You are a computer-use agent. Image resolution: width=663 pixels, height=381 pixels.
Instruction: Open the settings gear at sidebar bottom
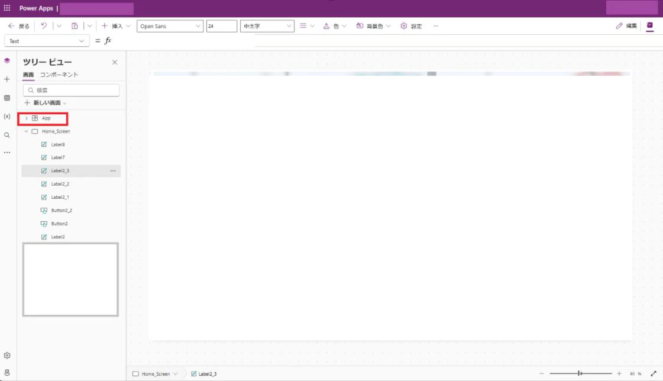click(7, 356)
